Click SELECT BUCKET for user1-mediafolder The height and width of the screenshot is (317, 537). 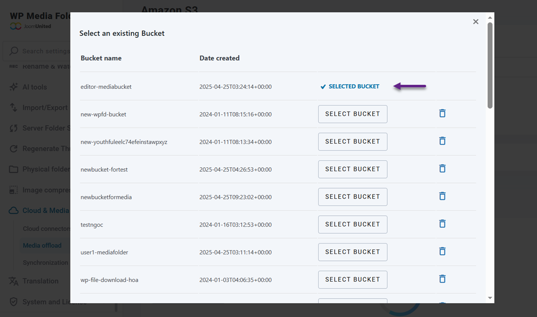pyautogui.click(x=352, y=252)
